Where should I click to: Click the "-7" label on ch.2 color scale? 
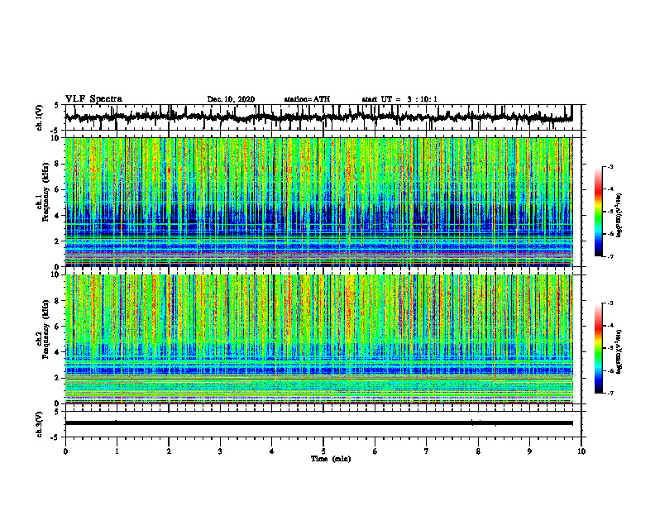tap(610, 393)
